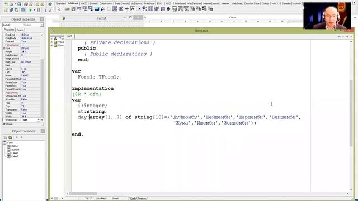Select the BitBtn component icon
Viewport: 358px width, 201px height.
click(67, 9)
